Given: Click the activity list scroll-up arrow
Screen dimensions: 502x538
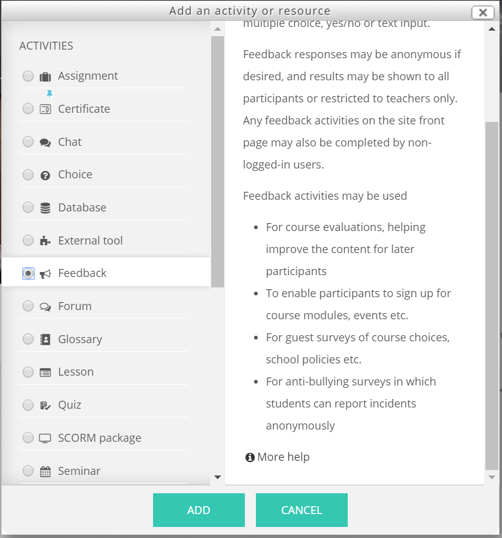Looking at the screenshot, I should click(x=217, y=29).
